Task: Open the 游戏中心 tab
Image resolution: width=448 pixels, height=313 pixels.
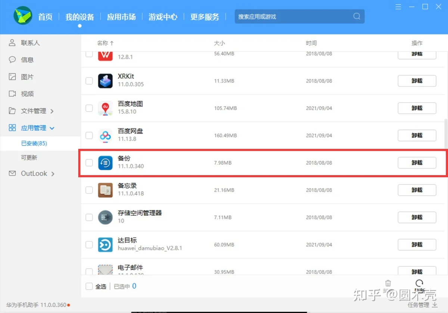Action: point(163,17)
